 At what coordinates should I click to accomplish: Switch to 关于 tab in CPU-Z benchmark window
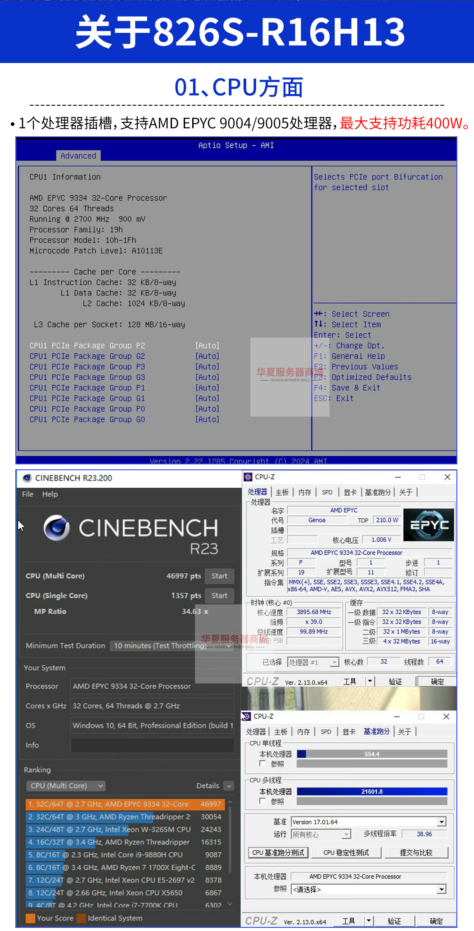tap(405, 732)
